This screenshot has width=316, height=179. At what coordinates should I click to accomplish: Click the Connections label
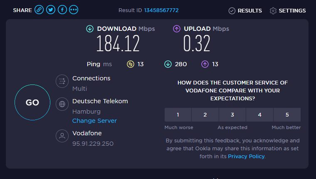coord(91,78)
